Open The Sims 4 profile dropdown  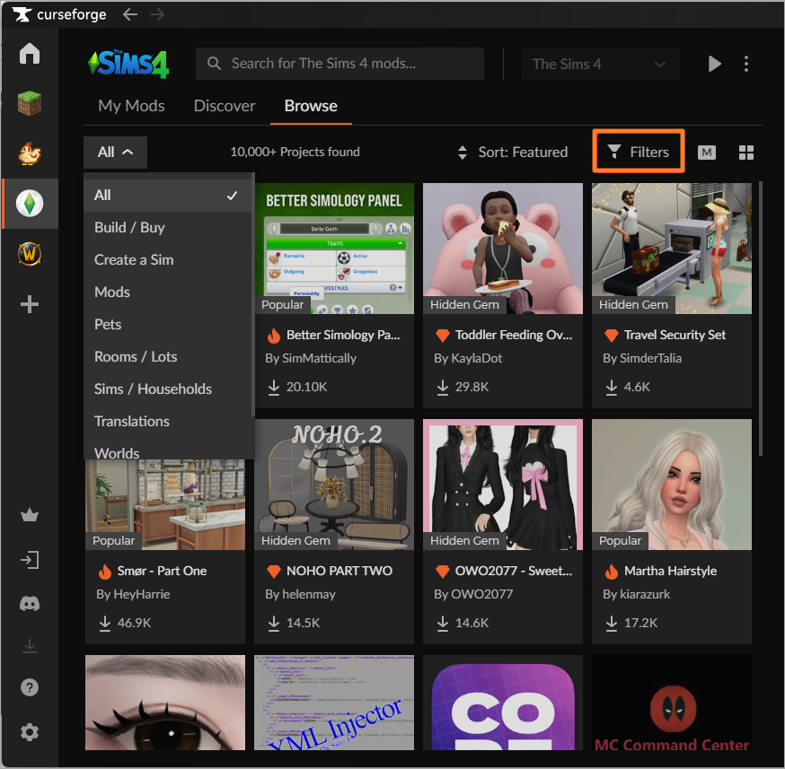600,64
